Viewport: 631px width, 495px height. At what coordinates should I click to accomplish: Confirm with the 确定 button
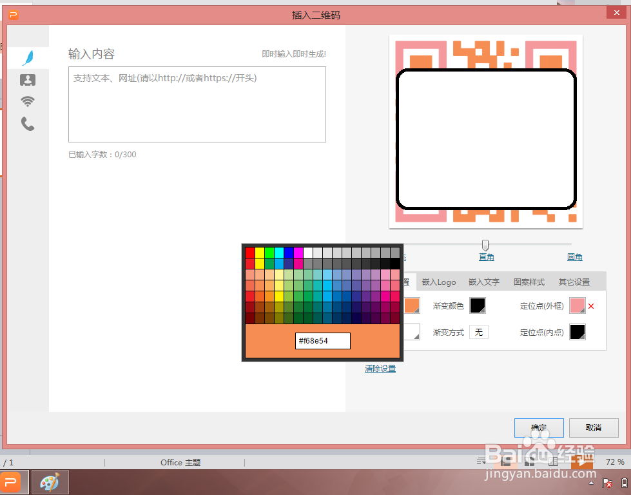[x=539, y=428]
